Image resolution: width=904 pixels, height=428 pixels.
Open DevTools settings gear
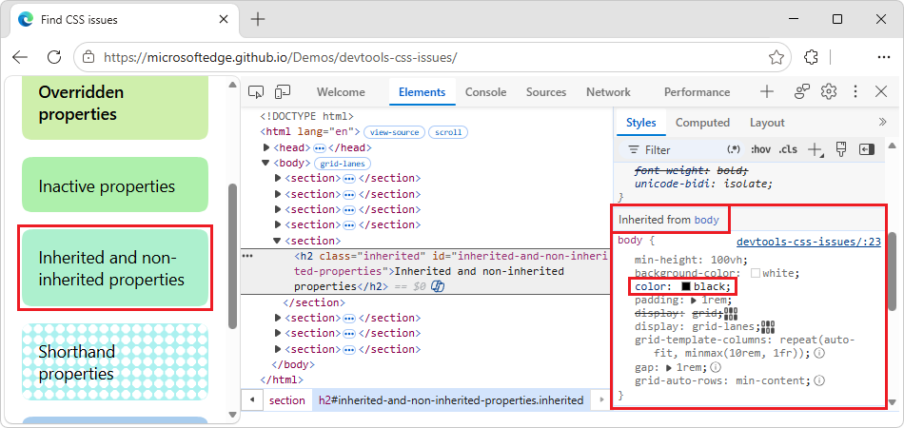pyautogui.click(x=829, y=91)
